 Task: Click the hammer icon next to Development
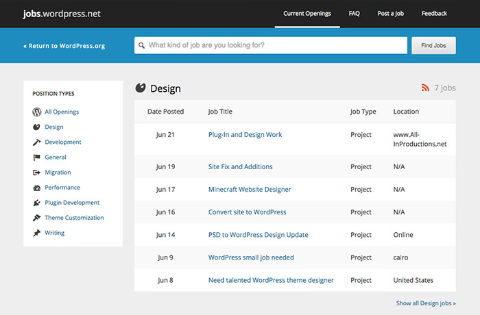[37, 142]
